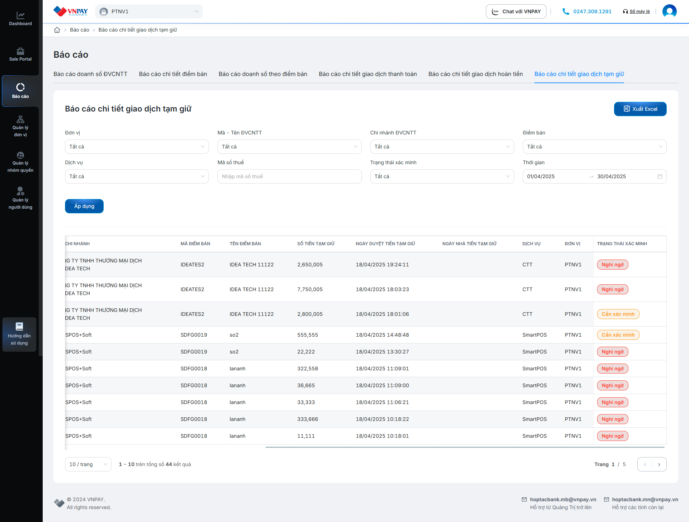Open the 10 / trang page-size dropdown
689x522 pixels.
(x=88, y=464)
